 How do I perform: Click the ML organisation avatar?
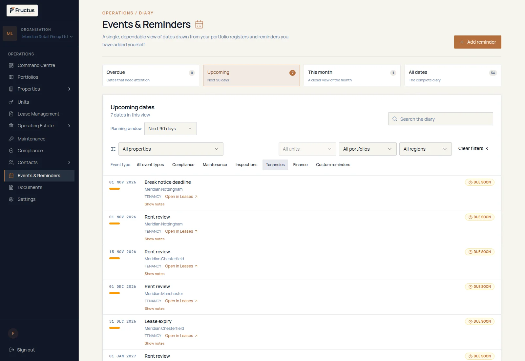click(x=10, y=33)
